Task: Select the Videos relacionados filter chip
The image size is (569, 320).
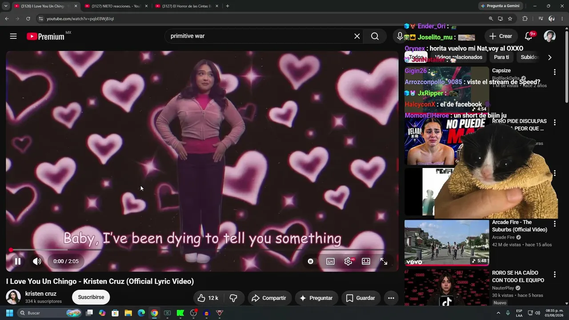Action: [458, 57]
